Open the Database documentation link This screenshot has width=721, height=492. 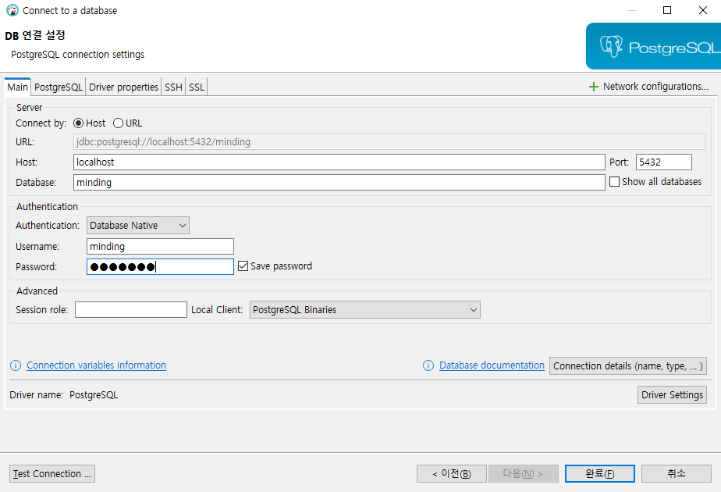(492, 365)
